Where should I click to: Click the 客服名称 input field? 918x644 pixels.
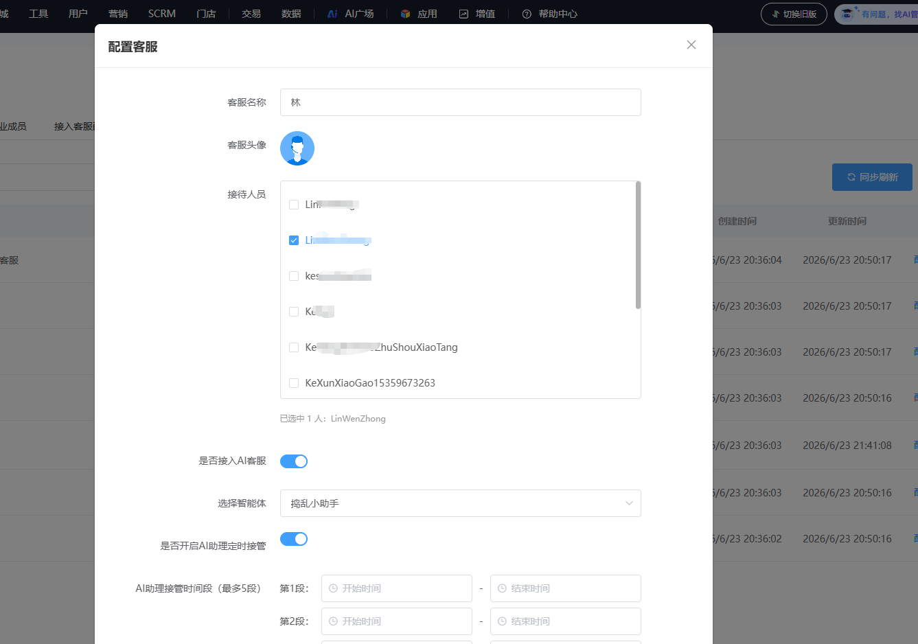(x=461, y=102)
